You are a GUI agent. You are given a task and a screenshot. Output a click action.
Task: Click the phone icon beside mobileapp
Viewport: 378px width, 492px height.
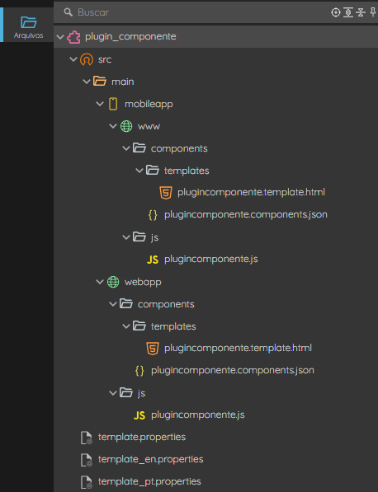113,104
